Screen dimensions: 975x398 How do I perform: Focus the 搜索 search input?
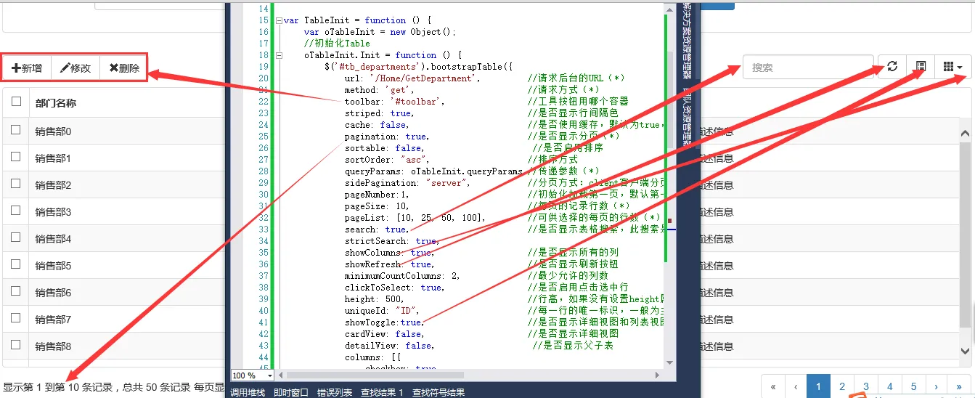pos(808,68)
